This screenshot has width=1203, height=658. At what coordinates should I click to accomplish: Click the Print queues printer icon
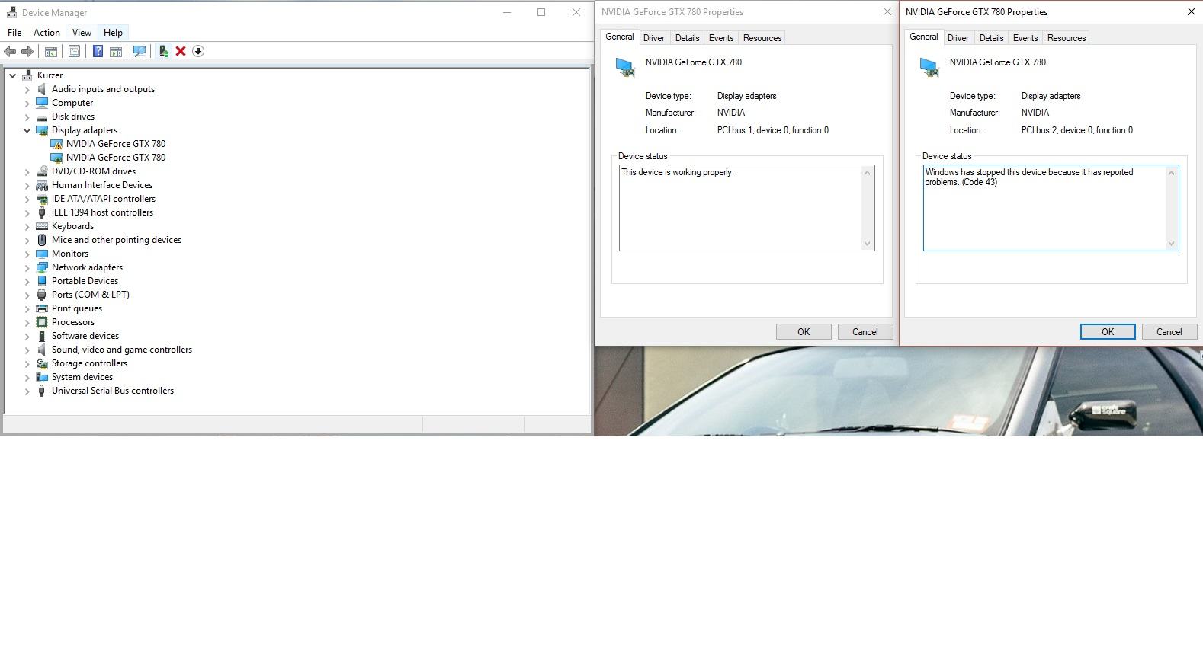click(x=42, y=308)
